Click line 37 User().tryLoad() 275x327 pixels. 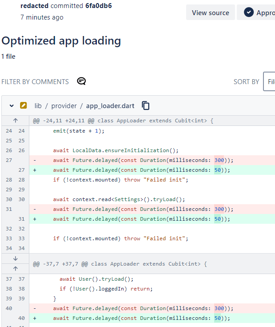(x=96, y=279)
